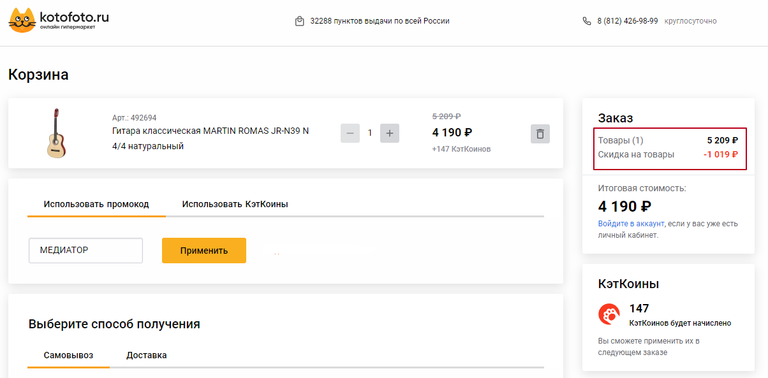Screen dimensions: 768x378
Task: Click the +147 КэтКоинов bonus label
Action: click(461, 149)
